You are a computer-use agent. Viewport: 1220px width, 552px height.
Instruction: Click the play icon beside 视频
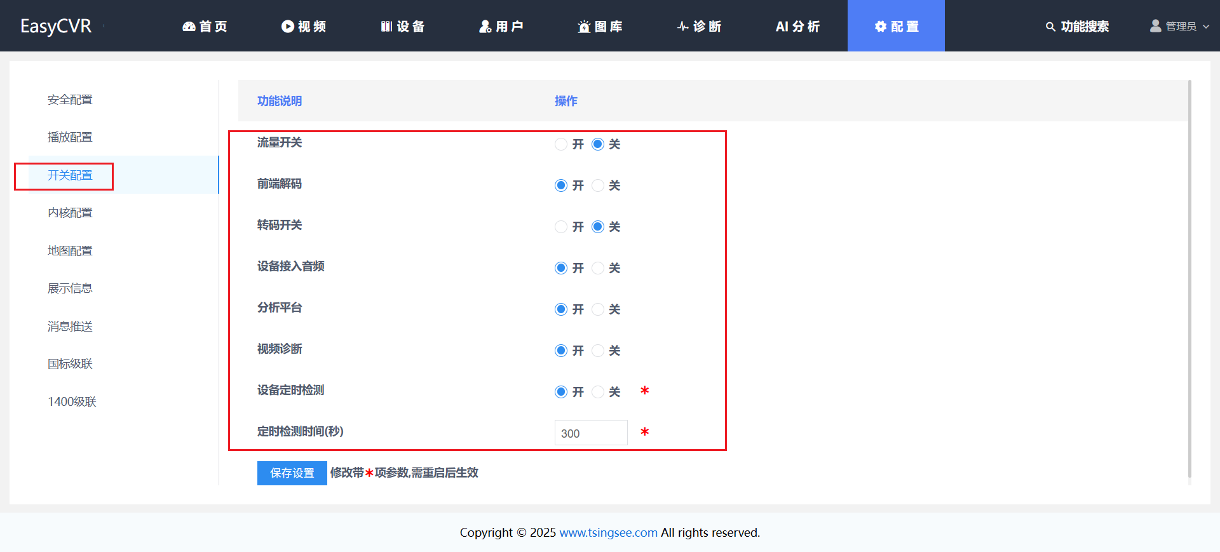tap(288, 26)
